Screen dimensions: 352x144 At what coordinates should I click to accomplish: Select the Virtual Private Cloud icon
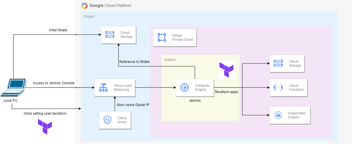point(162,37)
